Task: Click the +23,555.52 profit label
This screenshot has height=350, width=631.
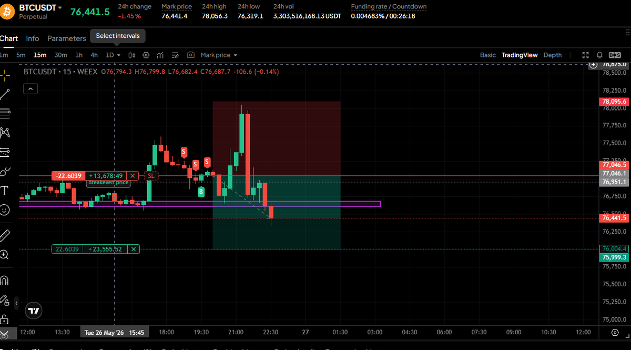Action: click(105, 249)
